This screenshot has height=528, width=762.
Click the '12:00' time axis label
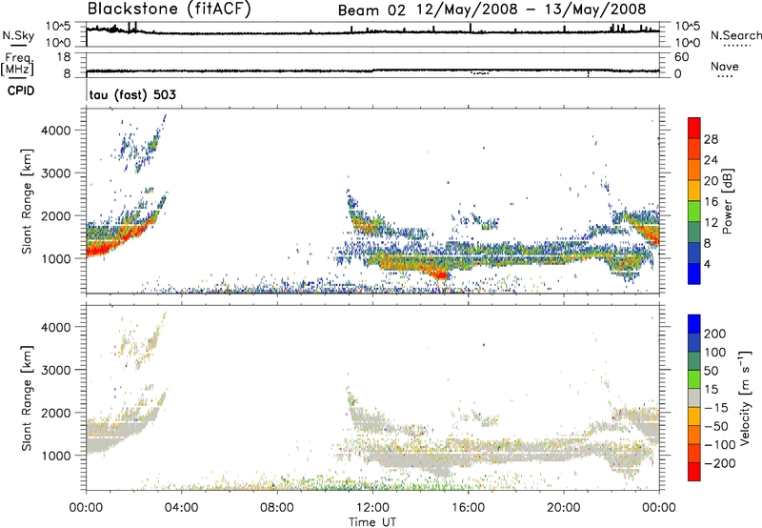(x=372, y=508)
